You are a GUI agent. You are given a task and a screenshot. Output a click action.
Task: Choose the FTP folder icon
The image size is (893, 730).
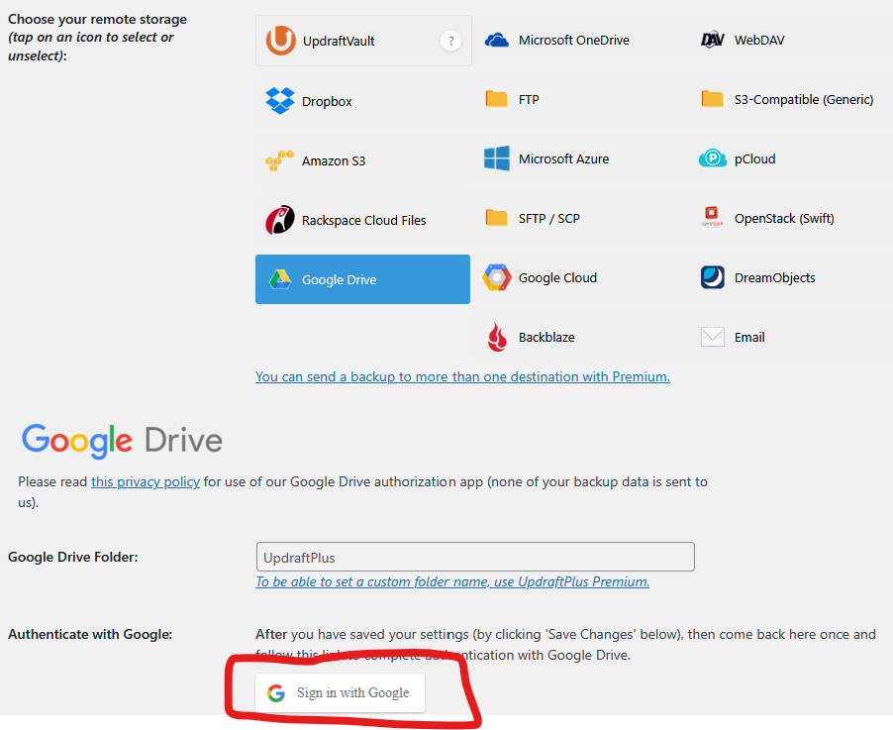pos(497,99)
